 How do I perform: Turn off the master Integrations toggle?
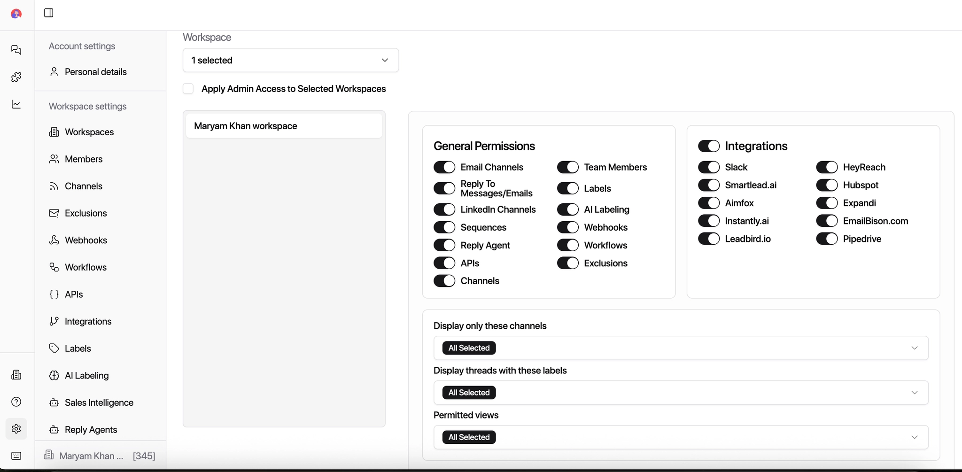point(708,146)
